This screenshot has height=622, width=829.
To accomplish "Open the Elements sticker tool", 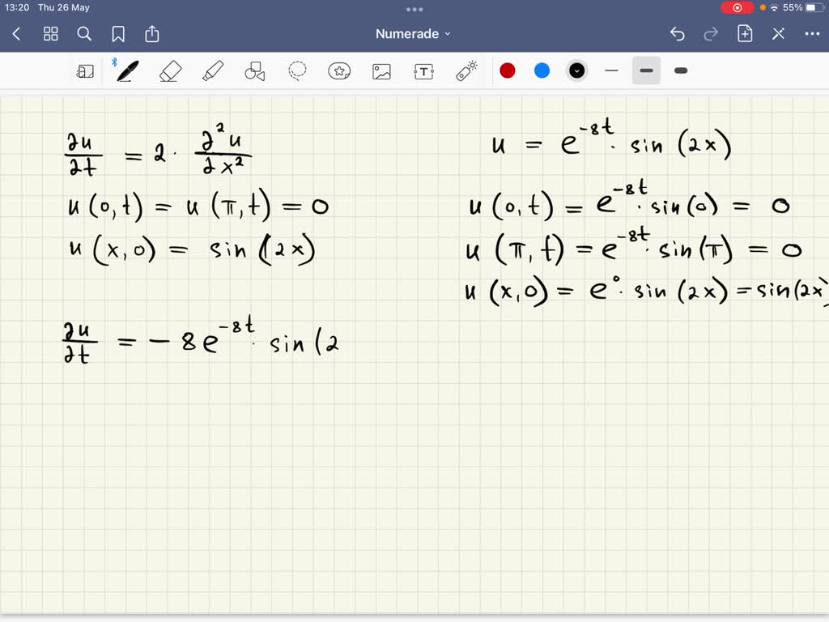I will [x=339, y=71].
